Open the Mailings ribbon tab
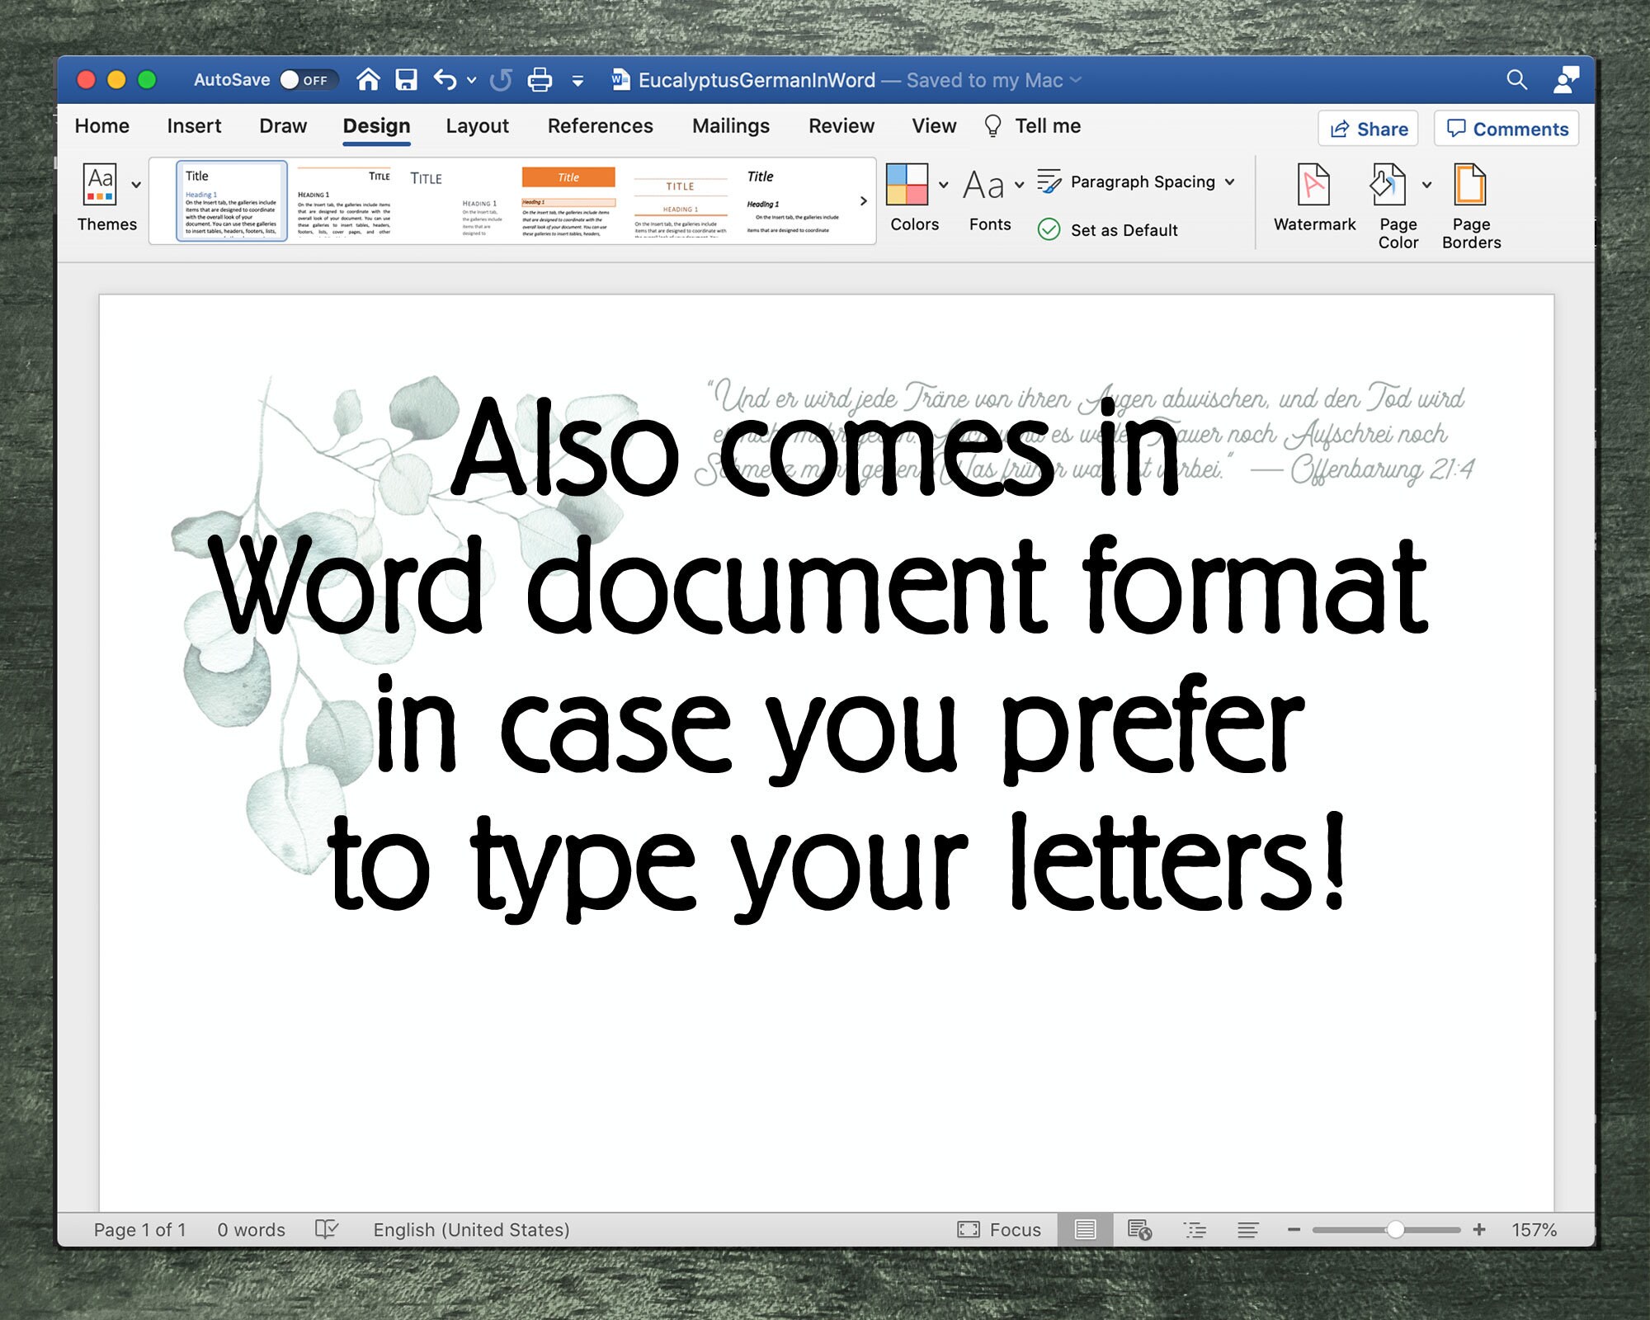 tap(730, 125)
